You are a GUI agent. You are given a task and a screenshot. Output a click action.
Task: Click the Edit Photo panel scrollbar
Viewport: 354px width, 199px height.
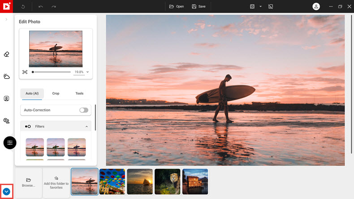tap(95, 118)
